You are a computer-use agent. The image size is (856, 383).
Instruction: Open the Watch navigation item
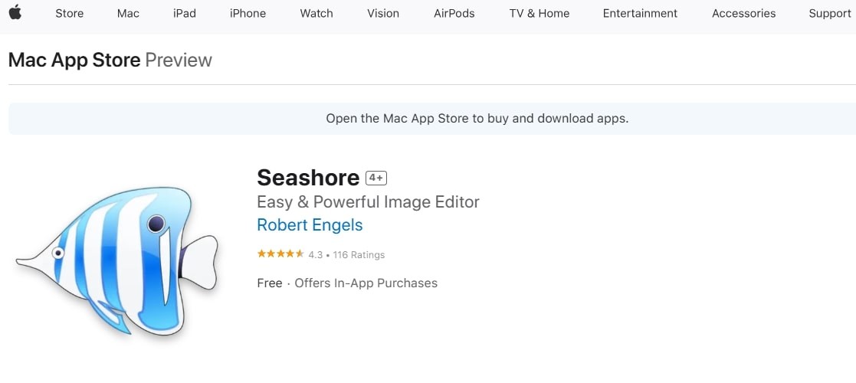pos(316,14)
